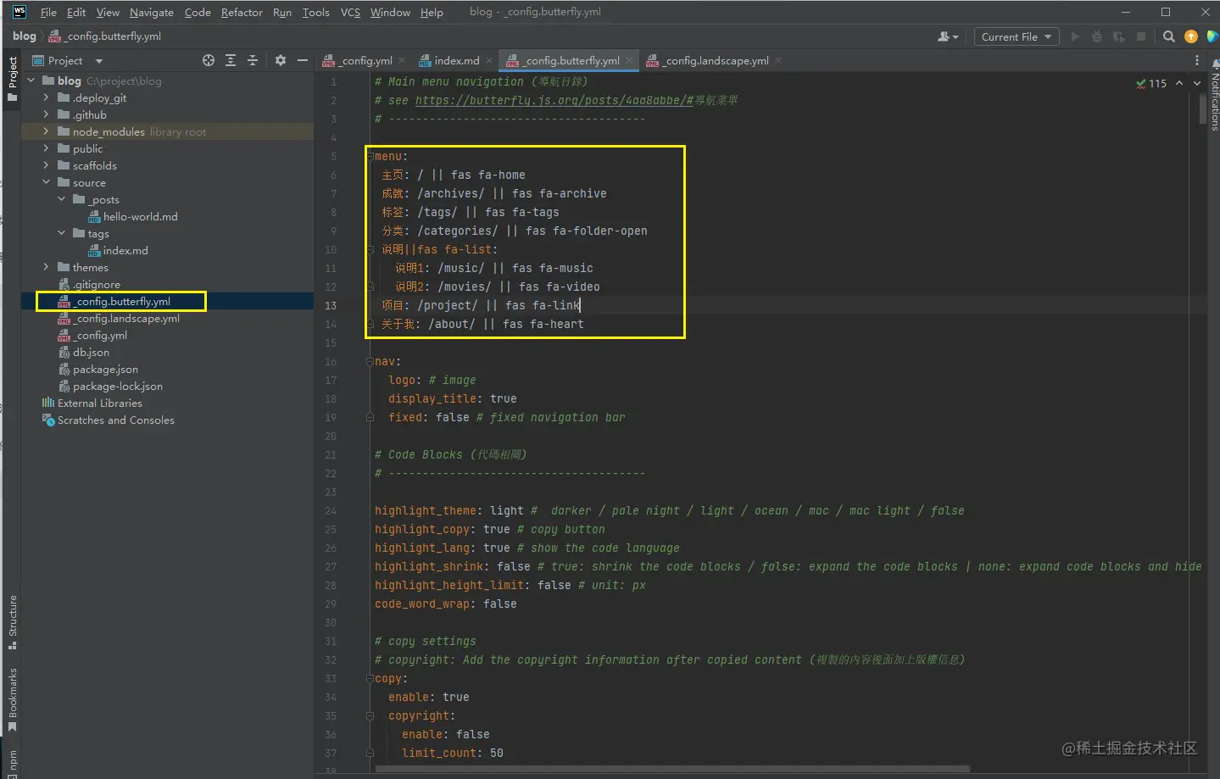Image resolution: width=1220 pixels, height=779 pixels.
Task: Jump to previous highlighted problem arrow
Action: pyautogui.click(x=1179, y=83)
